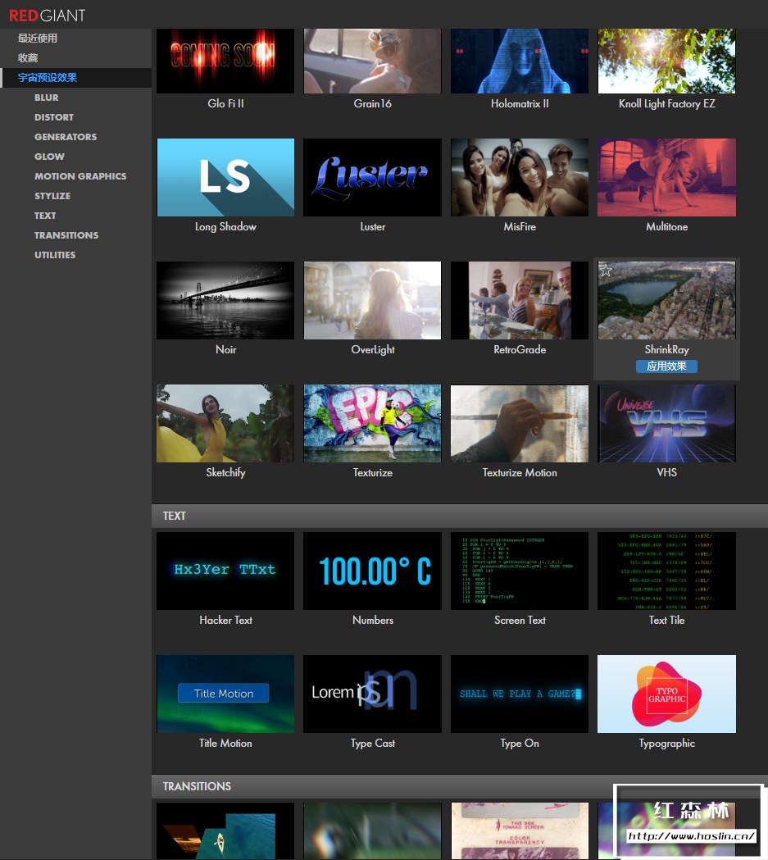The image size is (768, 860).
Task: Click the "Sketchify" label
Action: pos(225,472)
